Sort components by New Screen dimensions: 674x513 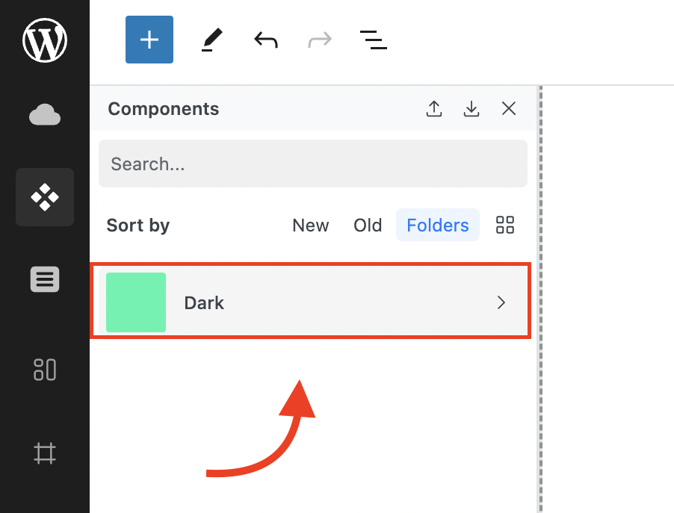(x=311, y=226)
